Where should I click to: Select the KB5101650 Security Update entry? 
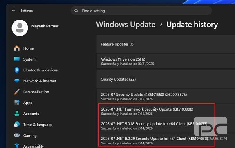[x=166, y=96]
